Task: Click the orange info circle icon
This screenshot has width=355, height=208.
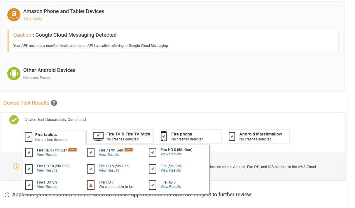Action: coord(16,166)
